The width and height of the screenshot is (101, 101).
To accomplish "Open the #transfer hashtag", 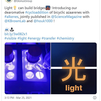I will [49, 38].
